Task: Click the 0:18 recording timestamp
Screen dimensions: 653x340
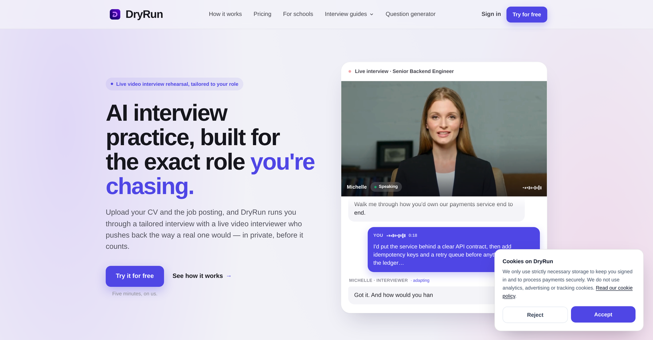Action: pos(413,236)
